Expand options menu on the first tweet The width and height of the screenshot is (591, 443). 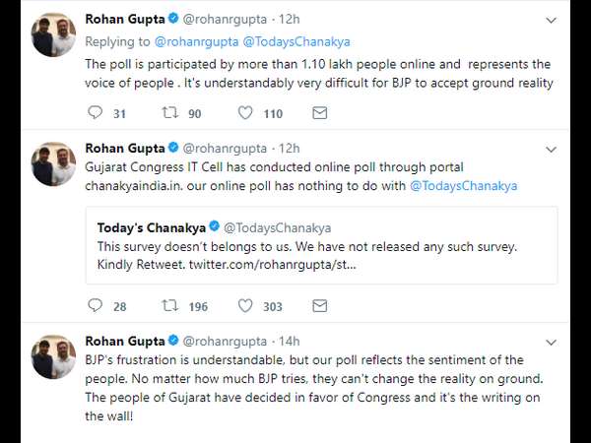[x=550, y=21]
